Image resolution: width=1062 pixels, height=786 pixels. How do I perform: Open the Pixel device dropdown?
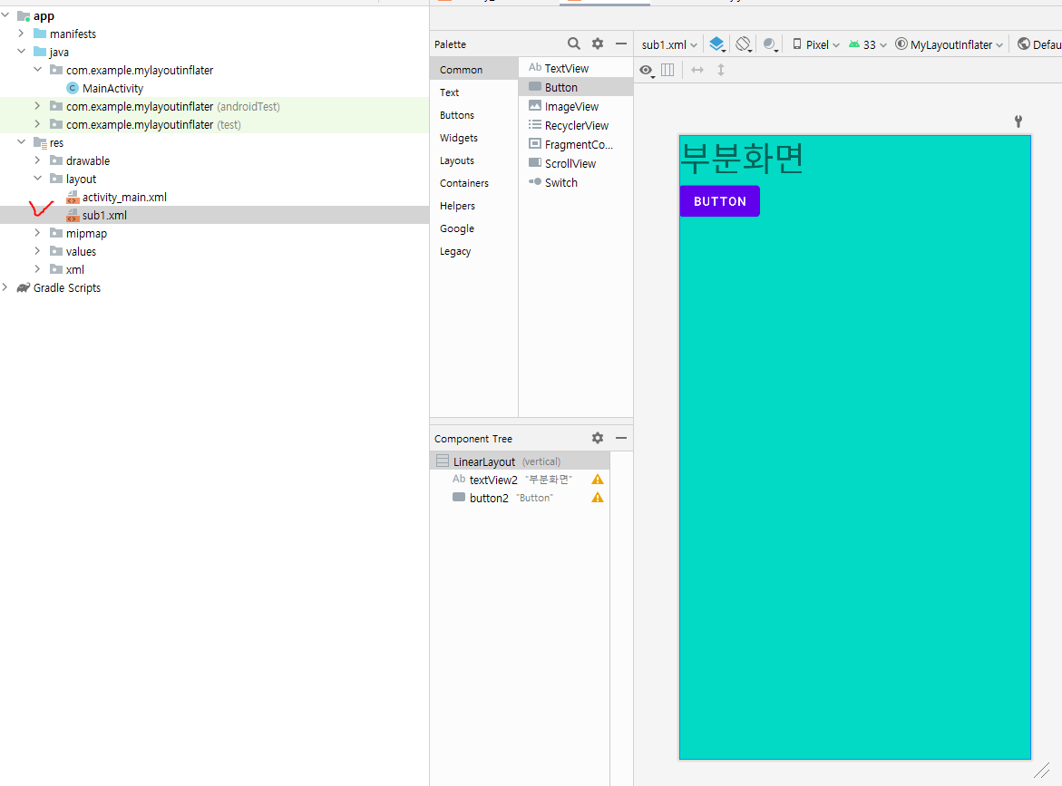pos(815,44)
